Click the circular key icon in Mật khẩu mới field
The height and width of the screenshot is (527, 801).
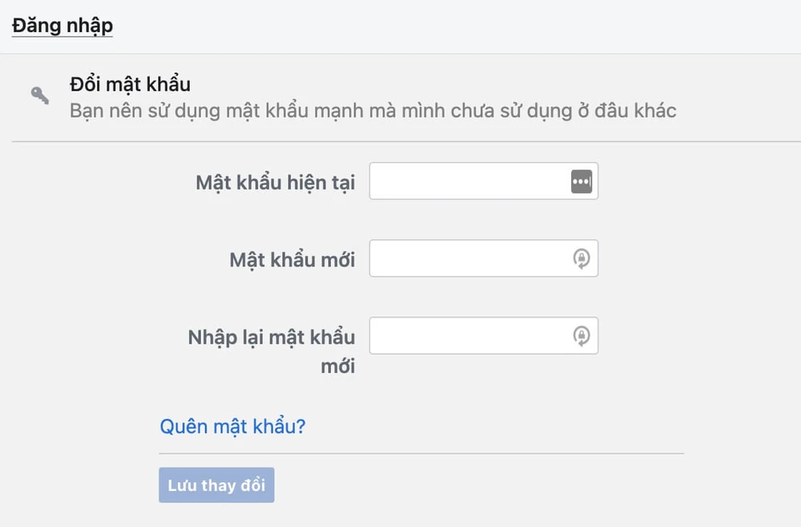[x=582, y=258]
